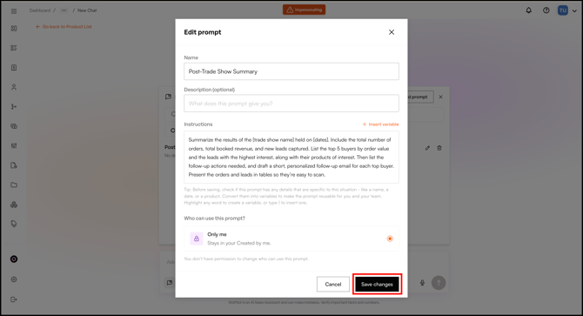Open the branch workflow icon in the sidebar
The width and height of the screenshot is (583, 316).
point(14,107)
